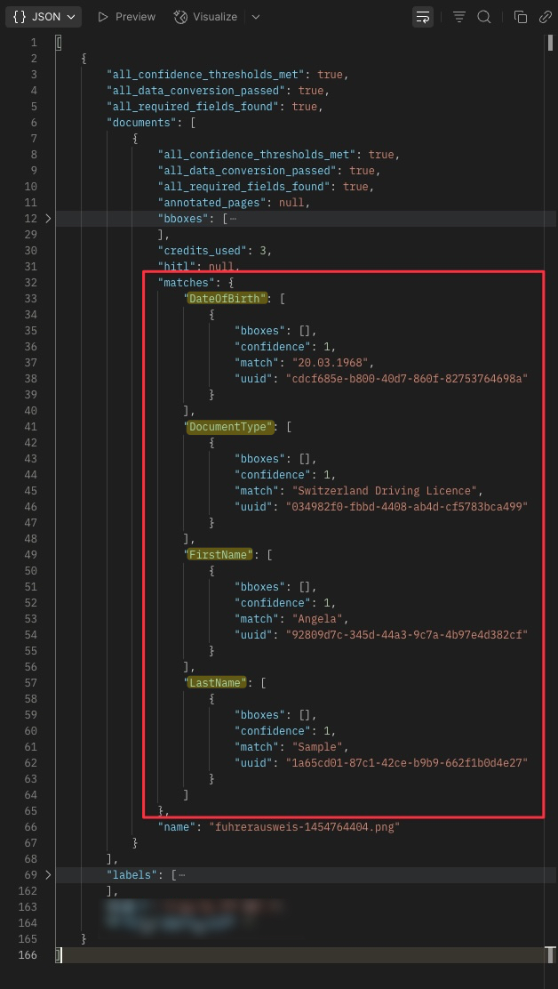Expand the folded bboxes array arrow on line 12
Screen dimensions: 558x989
(x=49, y=219)
